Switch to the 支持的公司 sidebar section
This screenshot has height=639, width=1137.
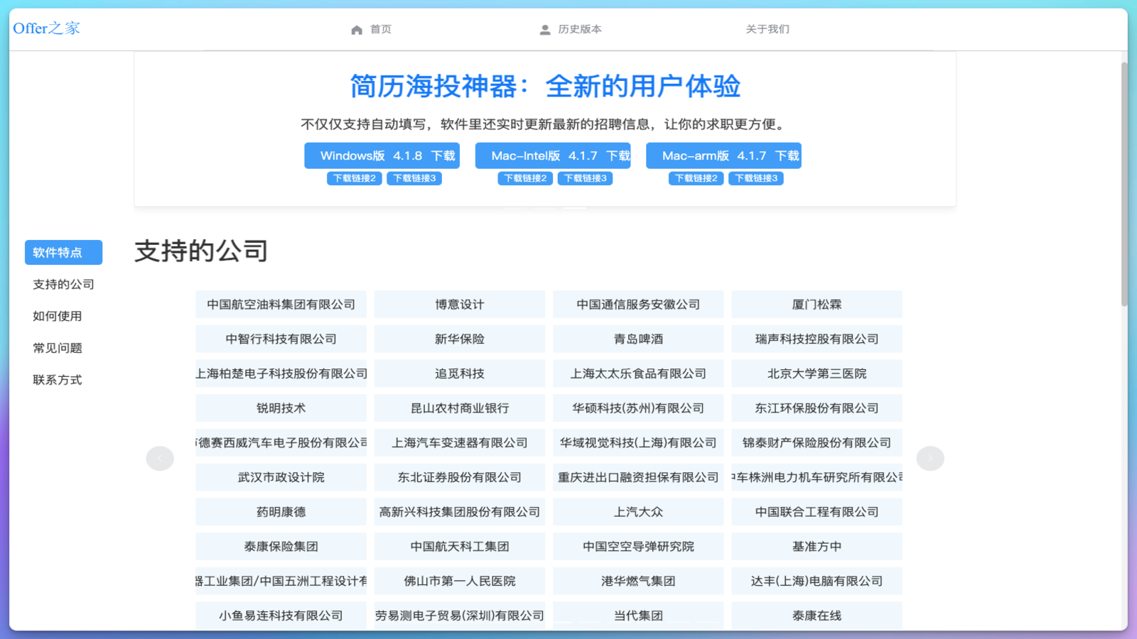(x=63, y=284)
